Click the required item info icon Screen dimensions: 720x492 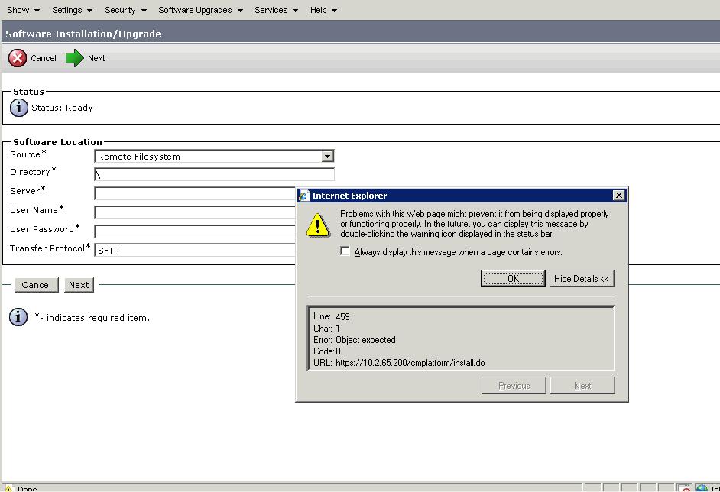pyautogui.click(x=19, y=317)
